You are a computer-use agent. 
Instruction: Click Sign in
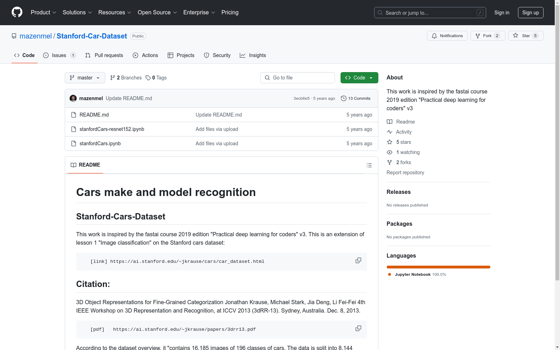tap(502, 13)
